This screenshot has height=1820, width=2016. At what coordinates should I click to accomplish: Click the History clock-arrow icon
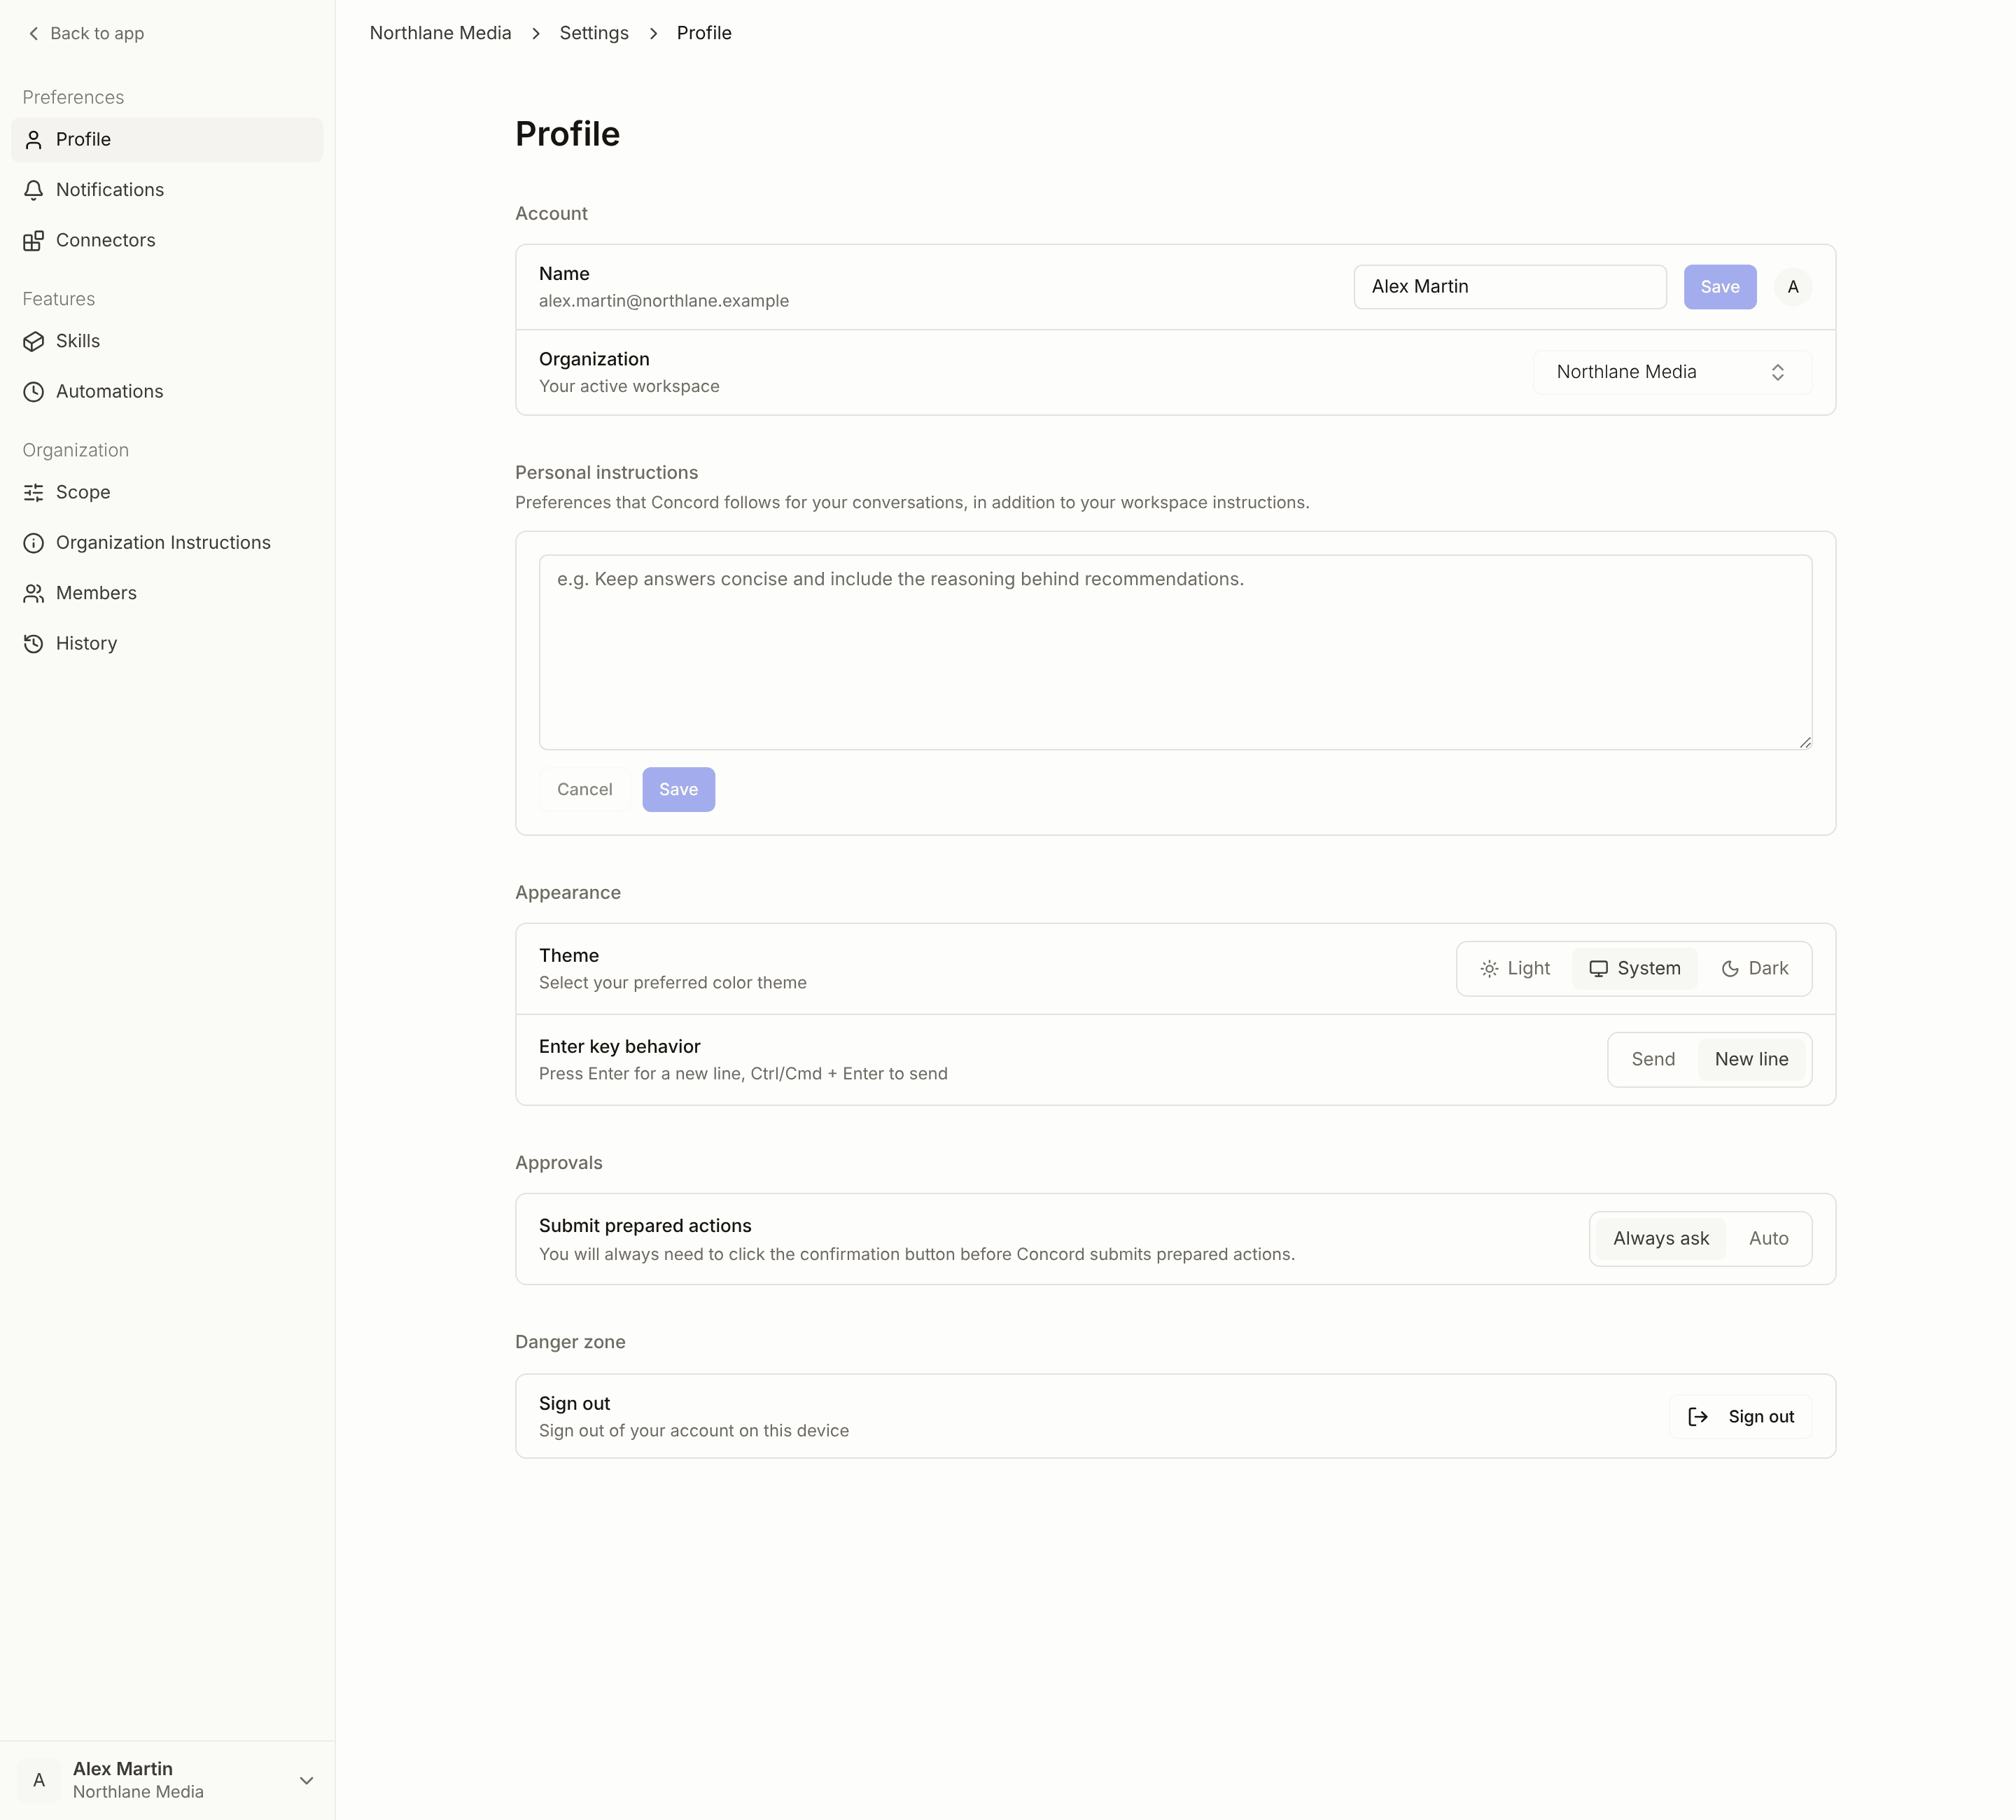coord(34,644)
